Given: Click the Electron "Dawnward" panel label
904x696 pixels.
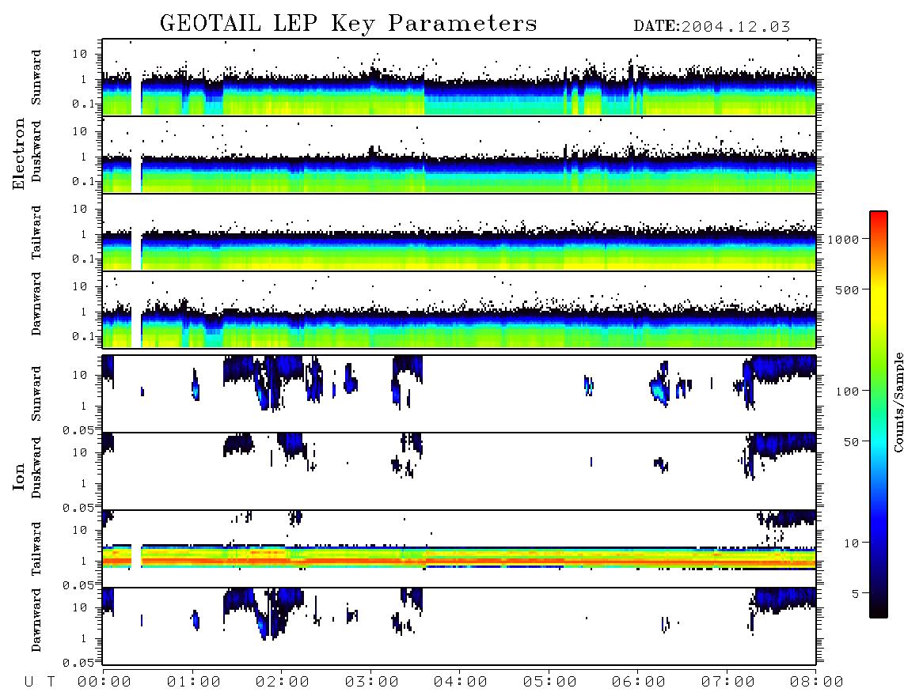Looking at the screenshot, I should [36, 304].
